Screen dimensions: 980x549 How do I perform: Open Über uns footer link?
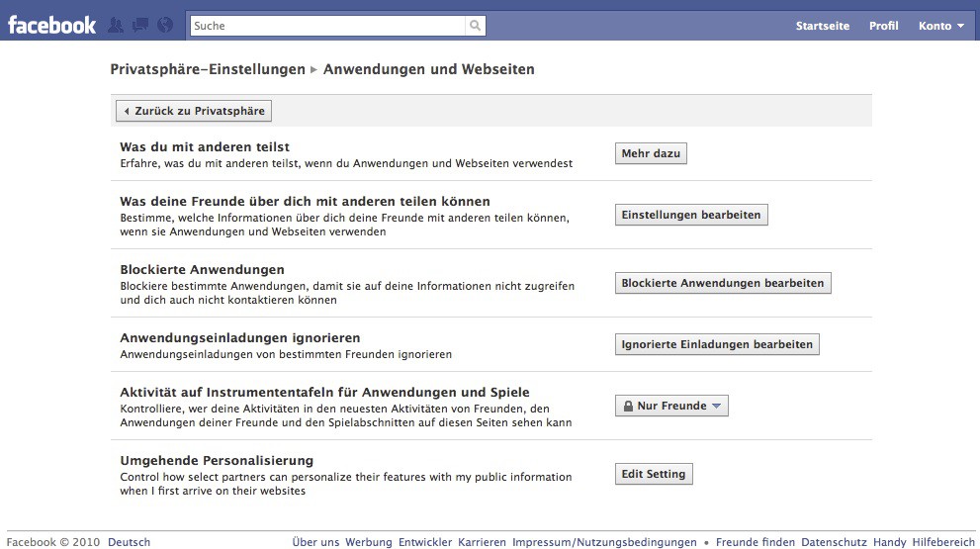click(315, 542)
